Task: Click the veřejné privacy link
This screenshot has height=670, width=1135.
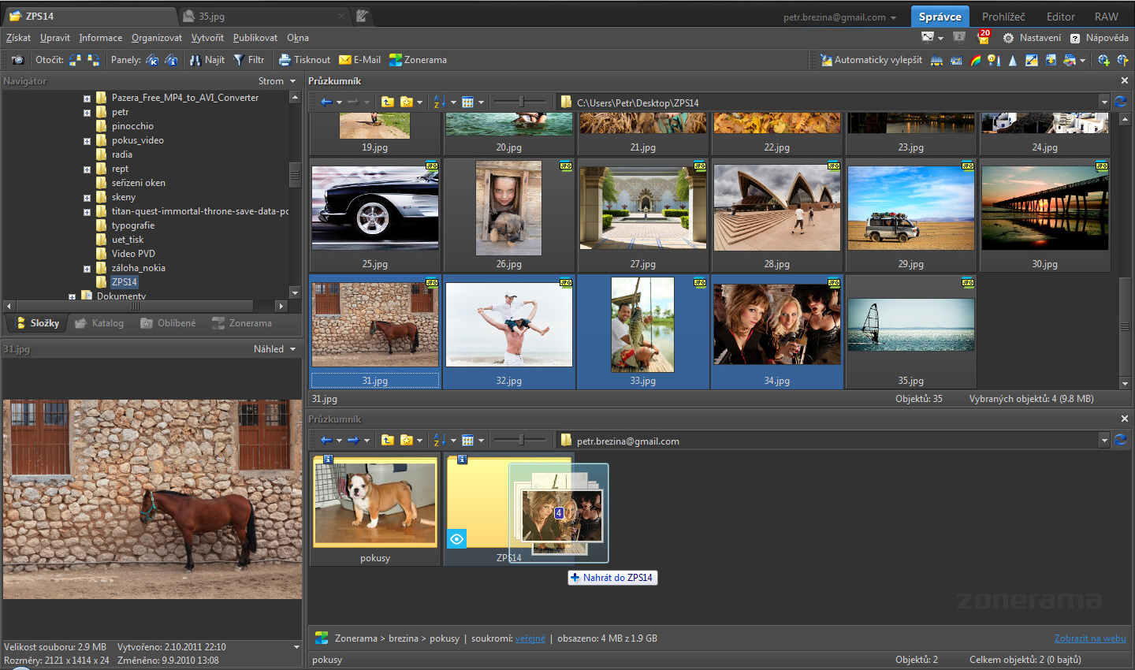Action: click(x=530, y=638)
